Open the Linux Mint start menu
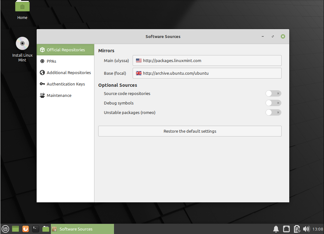This screenshot has height=234, width=324. (5, 229)
